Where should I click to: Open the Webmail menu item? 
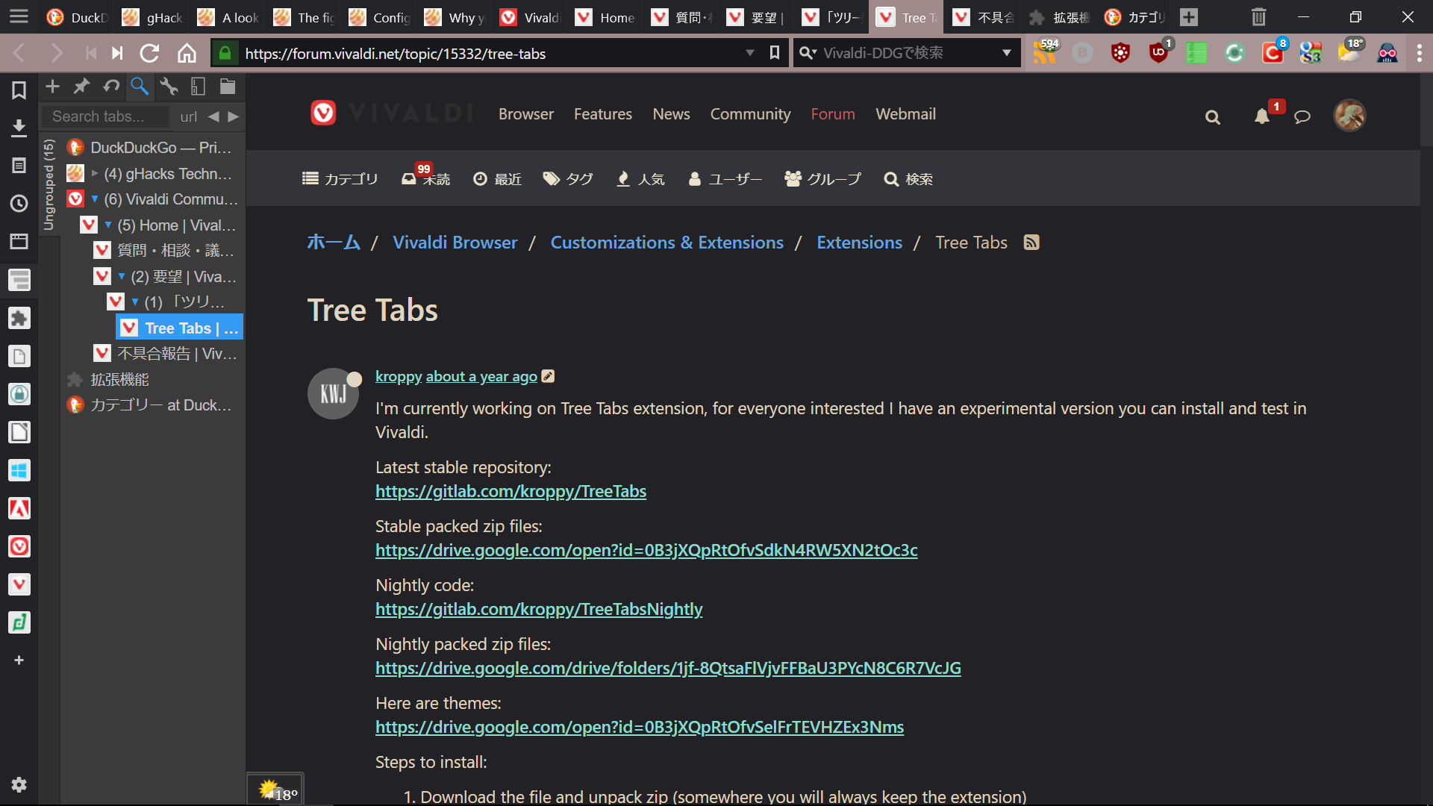click(905, 114)
